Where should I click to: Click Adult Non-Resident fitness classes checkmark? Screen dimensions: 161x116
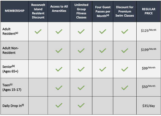(81, 51)
